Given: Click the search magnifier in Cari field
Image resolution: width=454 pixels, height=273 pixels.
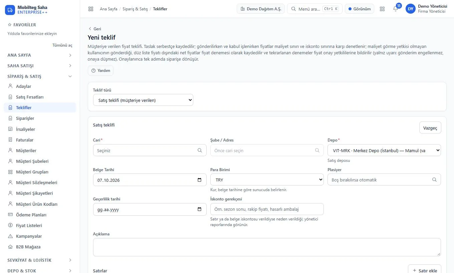Looking at the screenshot, I should click(200, 150).
